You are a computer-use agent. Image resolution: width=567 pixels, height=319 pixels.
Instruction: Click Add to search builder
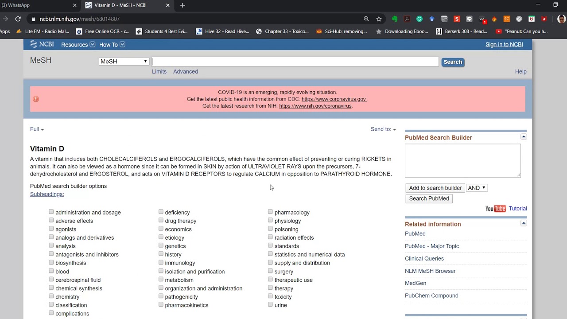[435, 188]
